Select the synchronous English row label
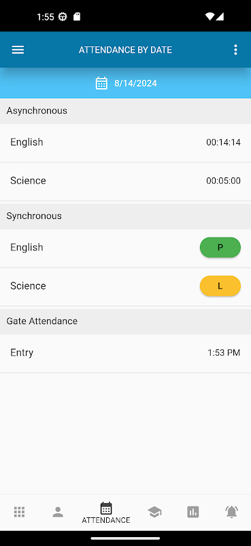 pyautogui.click(x=27, y=247)
